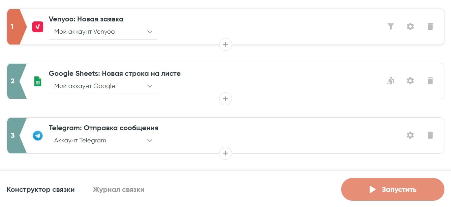Switch to the "Конструктор связки" tab
Image resolution: width=451 pixels, height=207 pixels.
41,190
